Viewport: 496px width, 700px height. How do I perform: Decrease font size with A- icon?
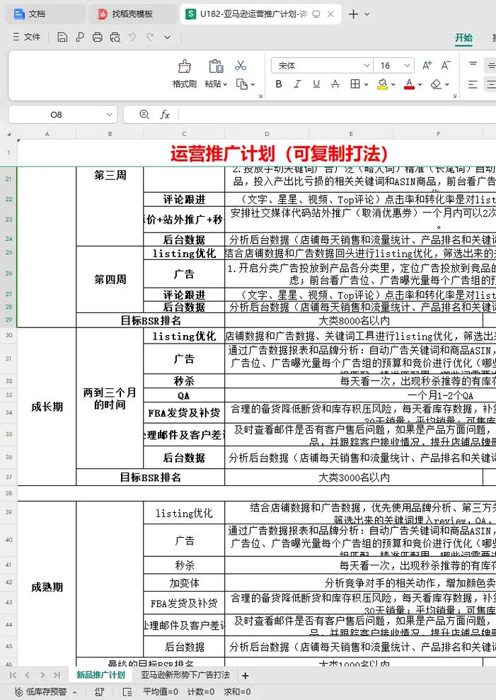click(x=446, y=66)
